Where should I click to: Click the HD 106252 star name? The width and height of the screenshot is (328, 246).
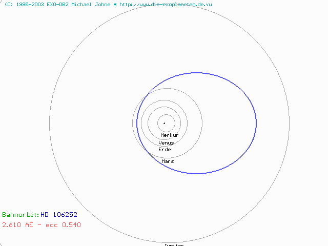(59, 215)
